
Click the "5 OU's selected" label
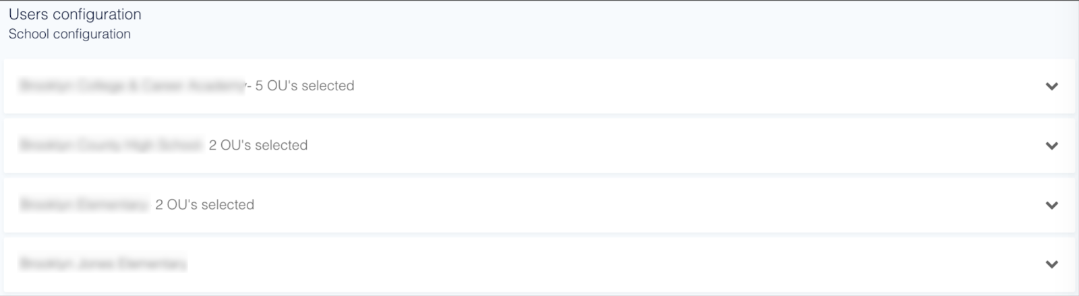[304, 86]
